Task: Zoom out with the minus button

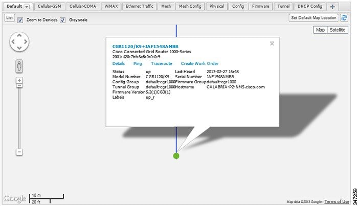Action: (19, 152)
